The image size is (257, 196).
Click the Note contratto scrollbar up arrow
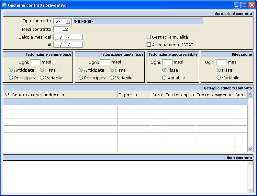pos(250,164)
